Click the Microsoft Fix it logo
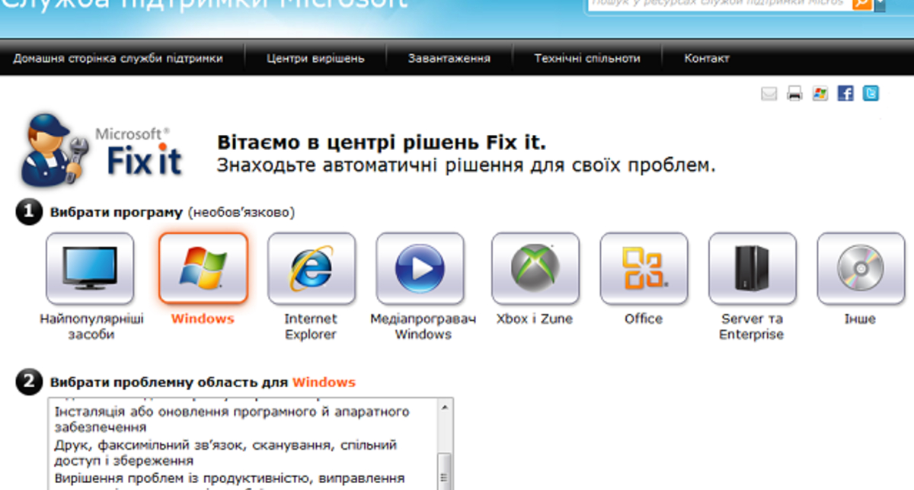 pos(101,149)
